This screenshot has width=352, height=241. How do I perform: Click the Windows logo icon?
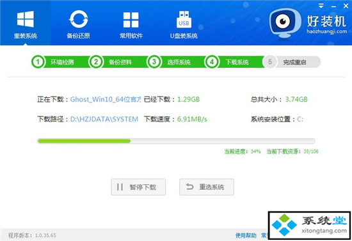[26, 19]
